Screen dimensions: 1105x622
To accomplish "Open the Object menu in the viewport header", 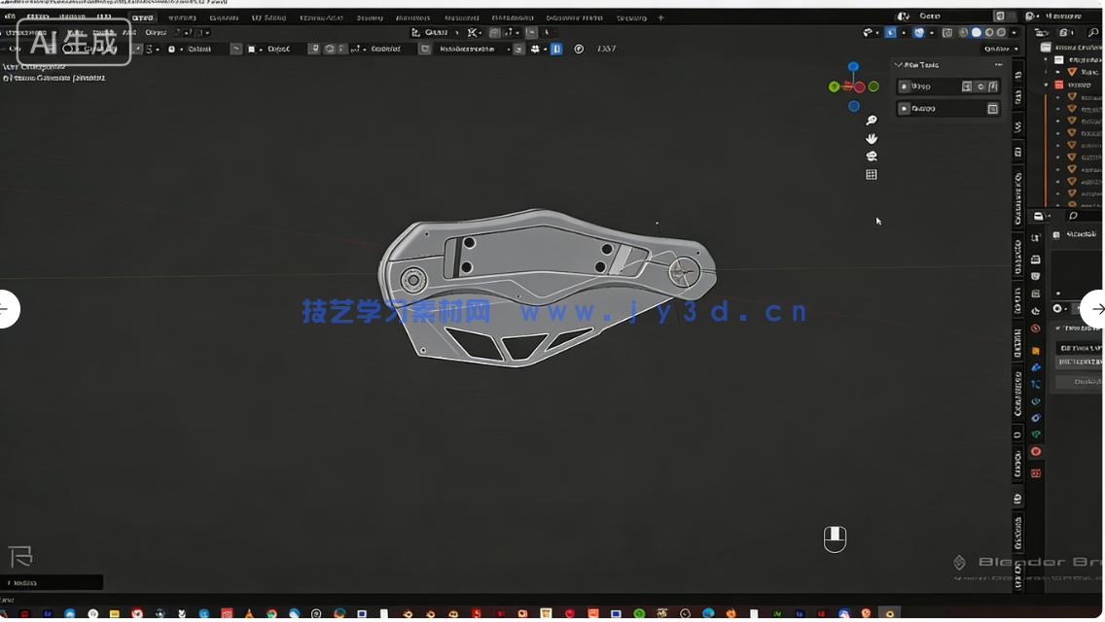I will pyautogui.click(x=155, y=32).
